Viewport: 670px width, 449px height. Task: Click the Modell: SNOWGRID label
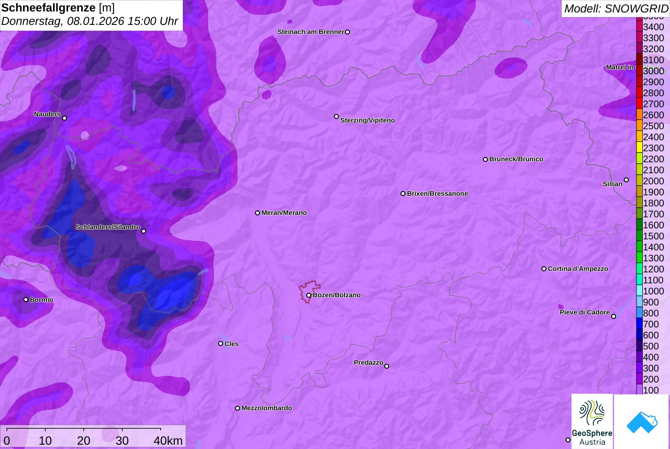[616, 8]
